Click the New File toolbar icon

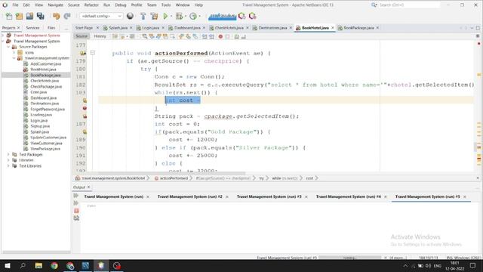(9, 16)
